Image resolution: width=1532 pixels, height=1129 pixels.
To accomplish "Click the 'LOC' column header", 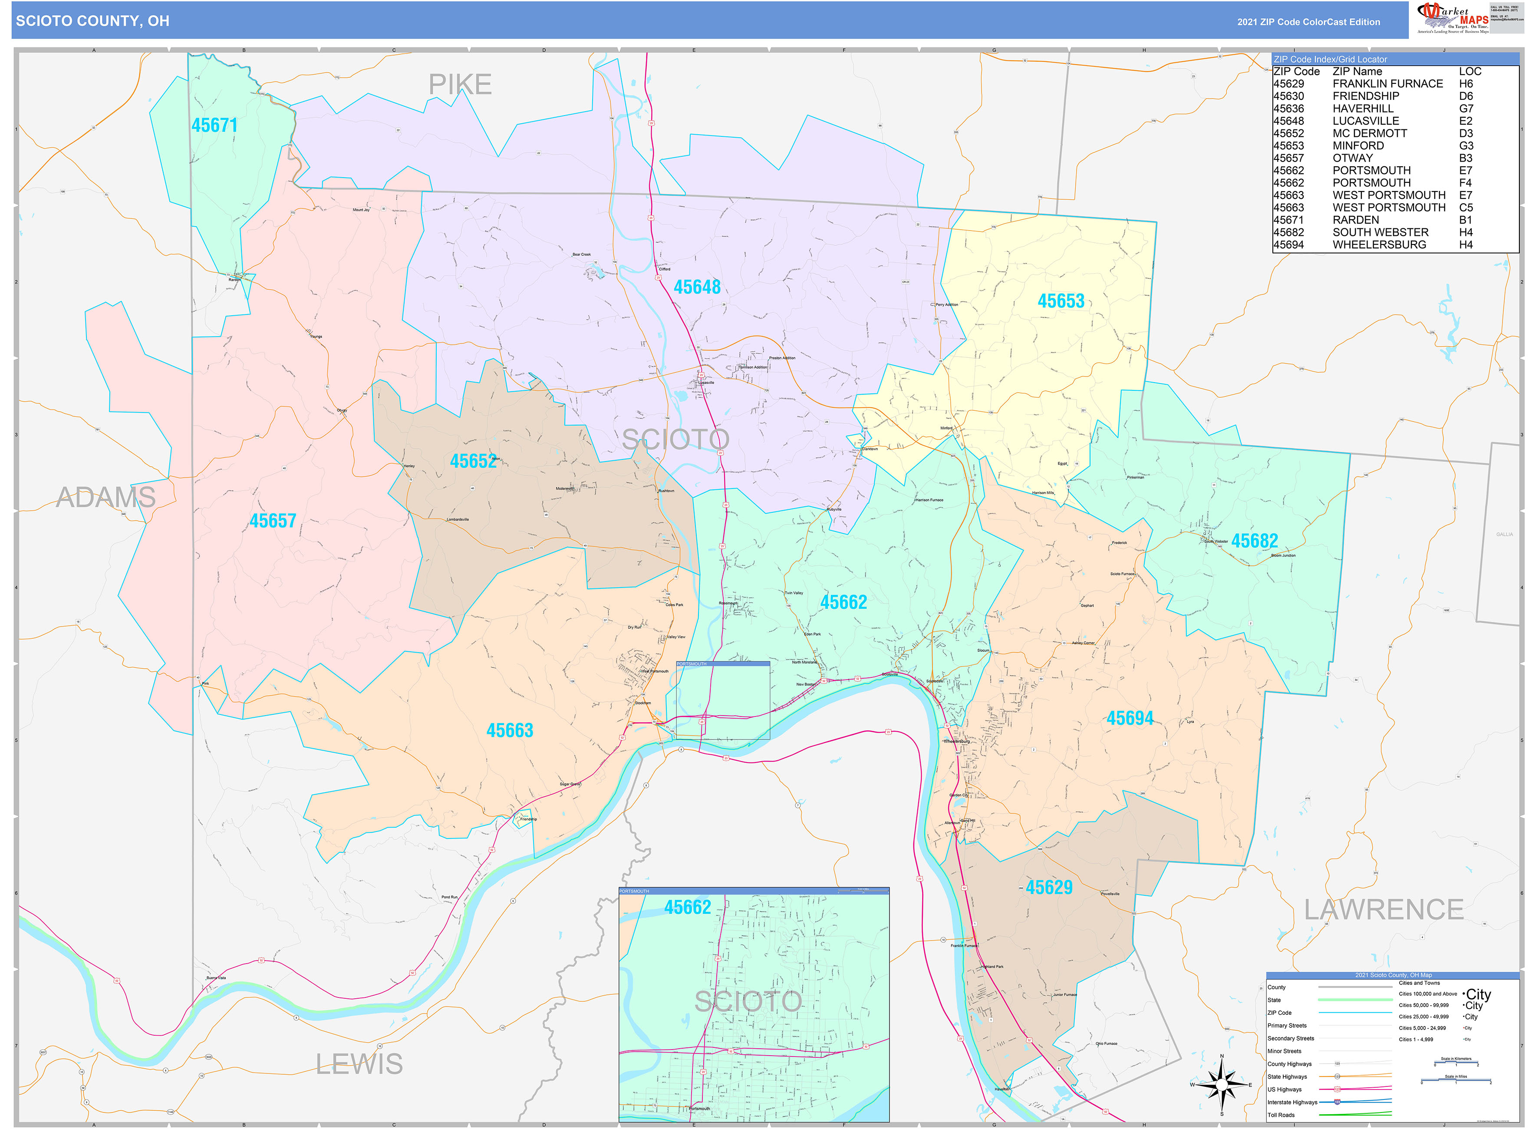I will tap(1470, 72).
